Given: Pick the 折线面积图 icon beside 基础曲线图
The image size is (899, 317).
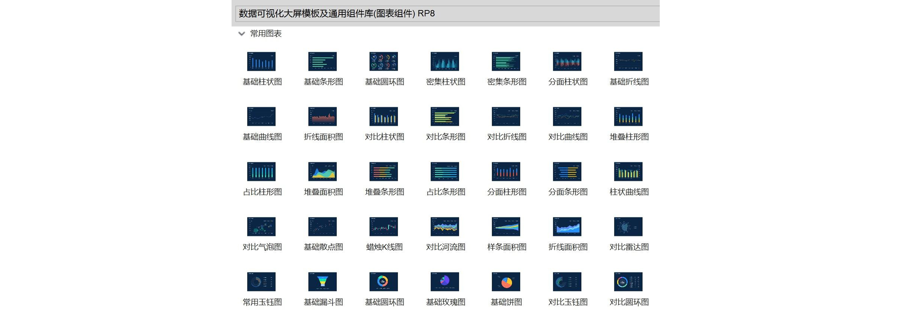Looking at the screenshot, I should coord(322,116).
